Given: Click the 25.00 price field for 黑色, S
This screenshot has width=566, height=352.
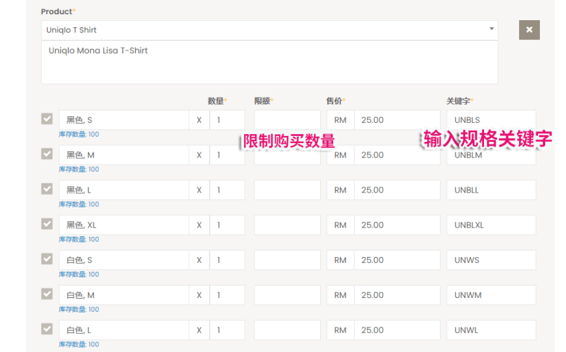Looking at the screenshot, I should pyautogui.click(x=397, y=120).
